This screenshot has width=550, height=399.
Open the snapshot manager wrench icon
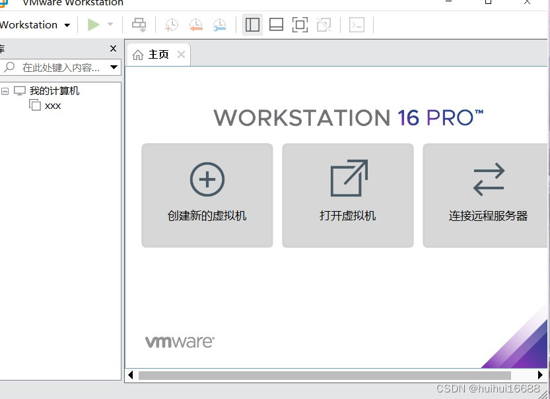[x=220, y=25]
